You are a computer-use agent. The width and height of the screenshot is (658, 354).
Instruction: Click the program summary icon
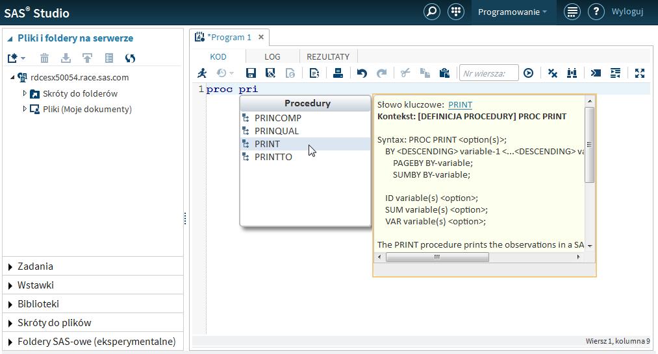[x=314, y=73]
